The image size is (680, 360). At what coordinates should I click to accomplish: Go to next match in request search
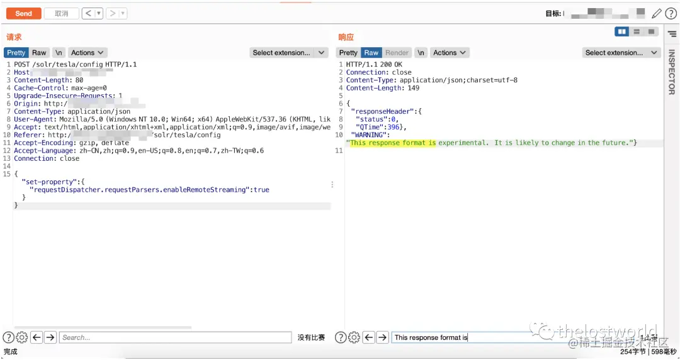50,337
